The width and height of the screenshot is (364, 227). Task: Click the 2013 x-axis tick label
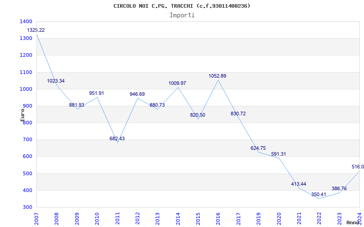[157, 219]
